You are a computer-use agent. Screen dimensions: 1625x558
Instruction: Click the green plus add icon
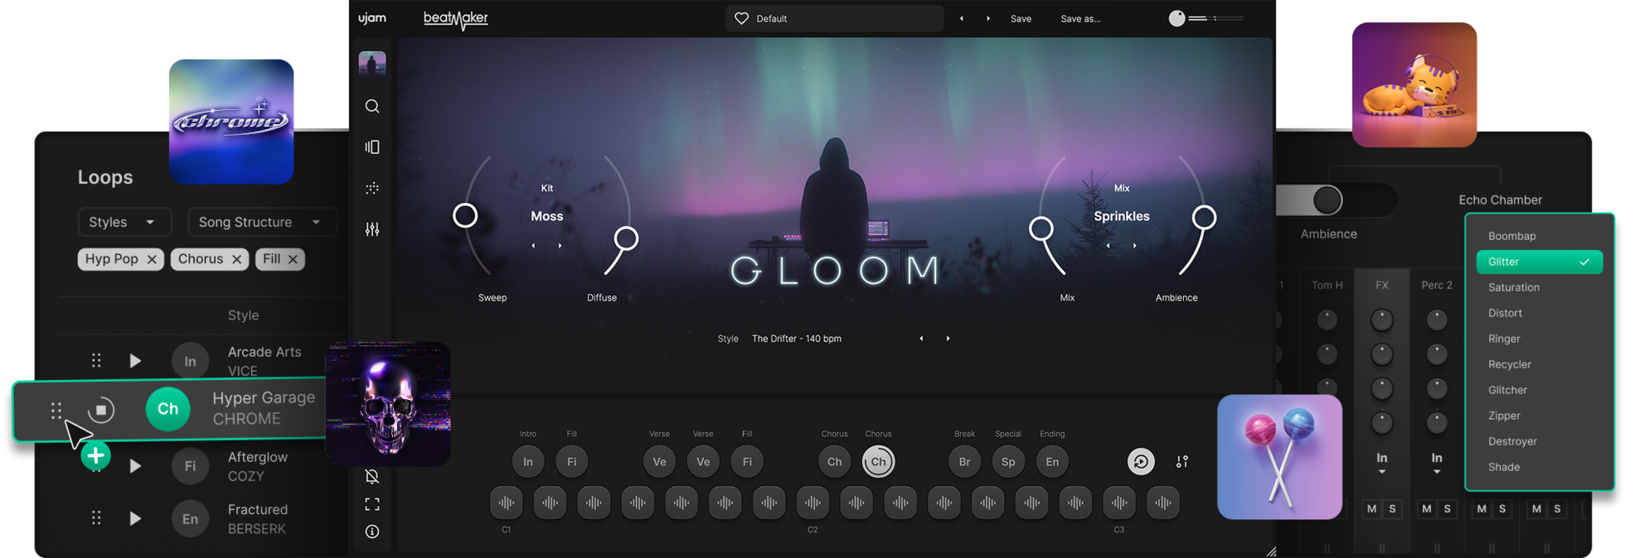pos(95,455)
